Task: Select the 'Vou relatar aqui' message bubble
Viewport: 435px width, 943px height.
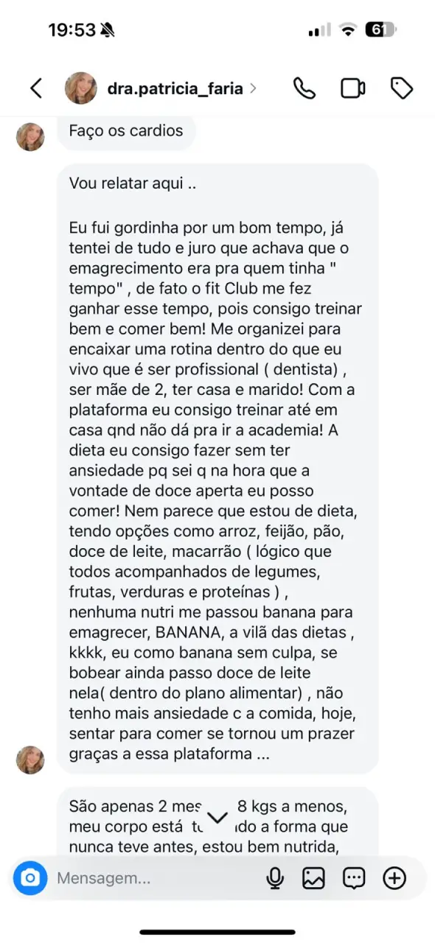Action: [x=217, y=469]
